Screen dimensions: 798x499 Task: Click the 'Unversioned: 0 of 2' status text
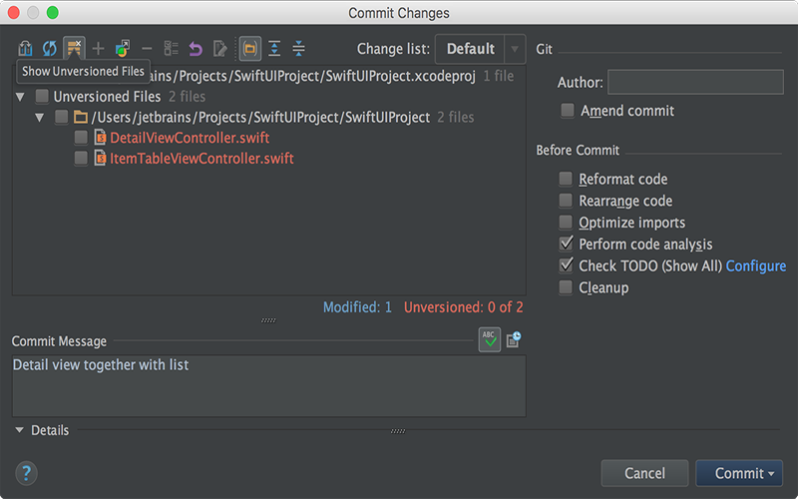pyautogui.click(x=463, y=307)
